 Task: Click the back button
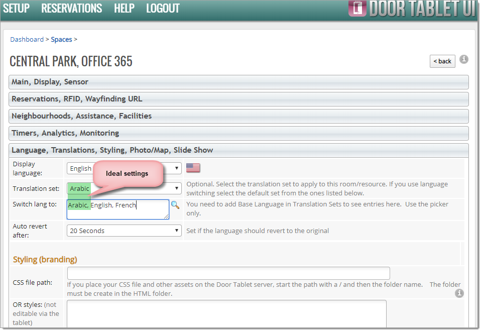tap(442, 61)
